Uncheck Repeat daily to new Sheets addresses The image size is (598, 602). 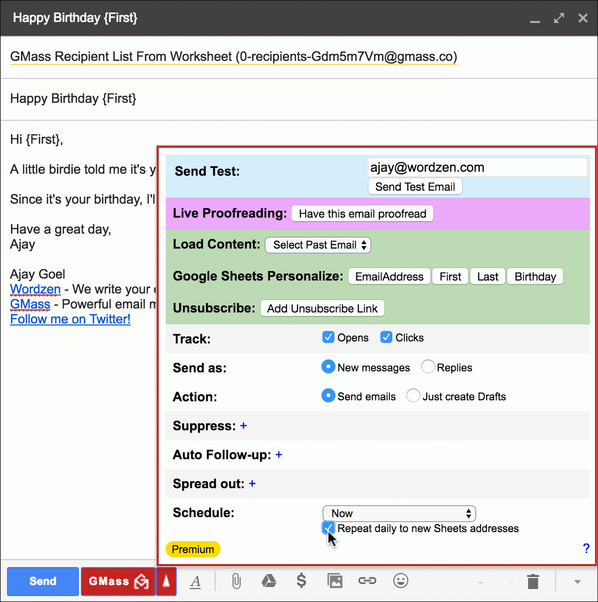pos(328,528)
